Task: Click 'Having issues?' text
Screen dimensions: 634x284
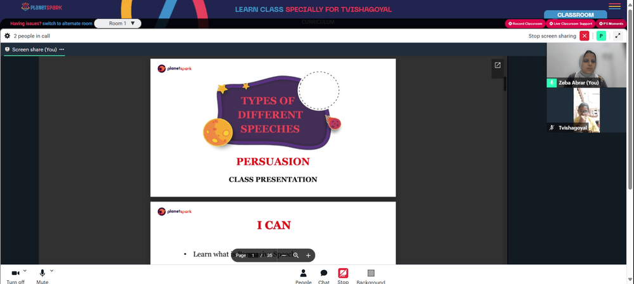Action: coord(26,23)
